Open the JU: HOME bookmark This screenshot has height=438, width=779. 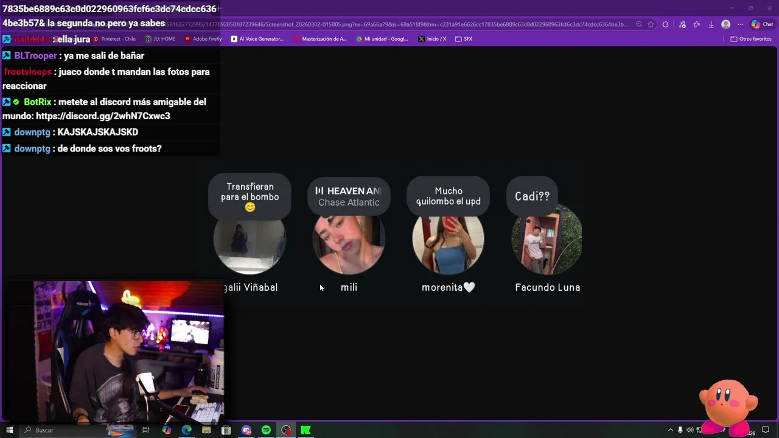point(160,39)
